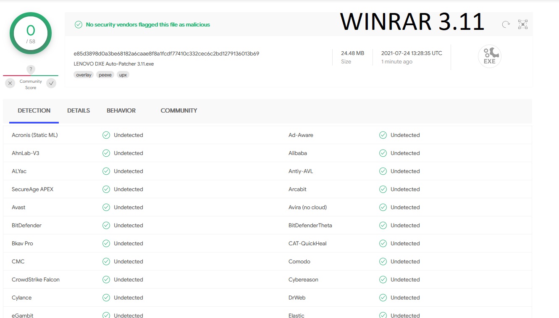The image size is (559, 318).
Task: Click the reanalyze file refresh icon
Action: point(506,24)
